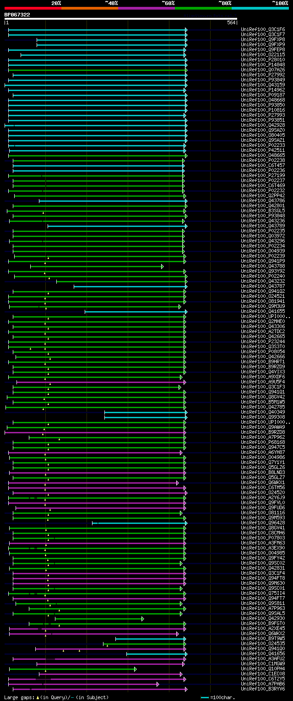Open hit UniRef100_Q07A26
The height and width of the screenshot is (701, 293).
[263, 70]
